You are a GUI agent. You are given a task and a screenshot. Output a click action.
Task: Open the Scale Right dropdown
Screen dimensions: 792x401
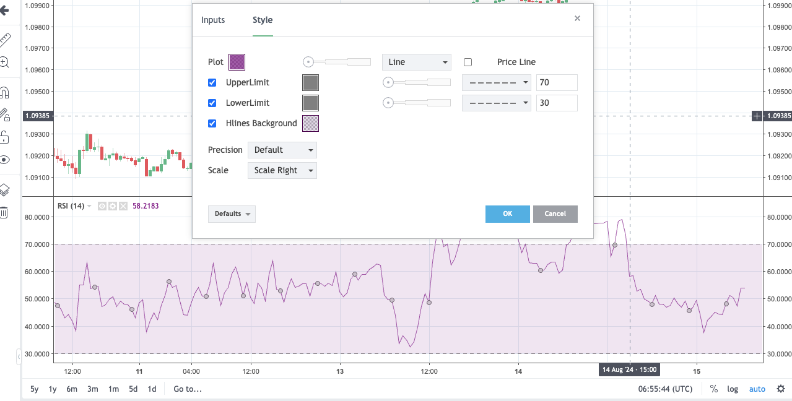(x=282, y=170)
